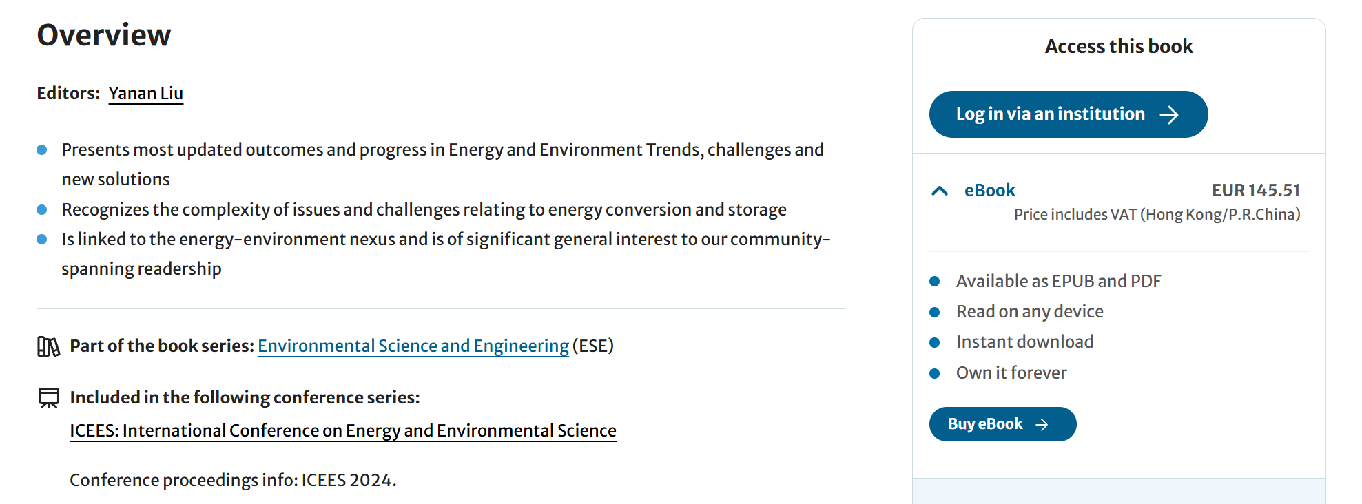Click the eBook label heading
This screenshot has height=504, width=1362.
[989, 190]
